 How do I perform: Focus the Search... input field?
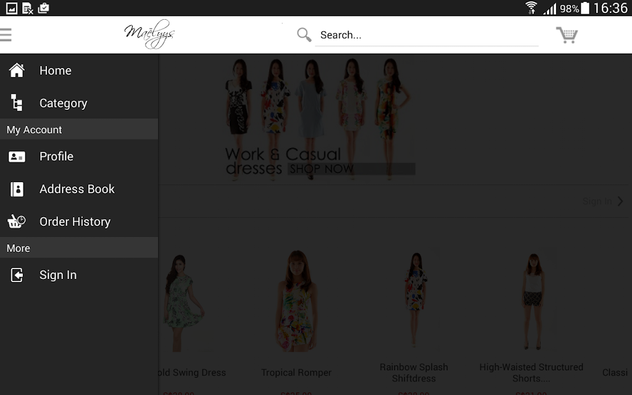point(426,35)
